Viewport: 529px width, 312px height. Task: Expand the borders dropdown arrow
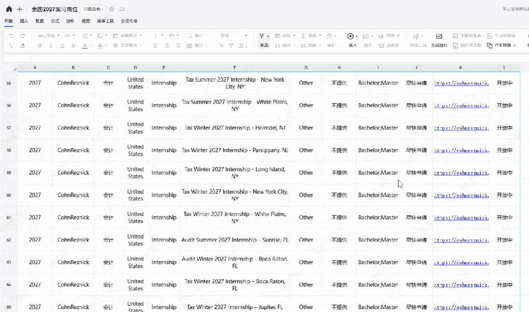pos(91,36)
